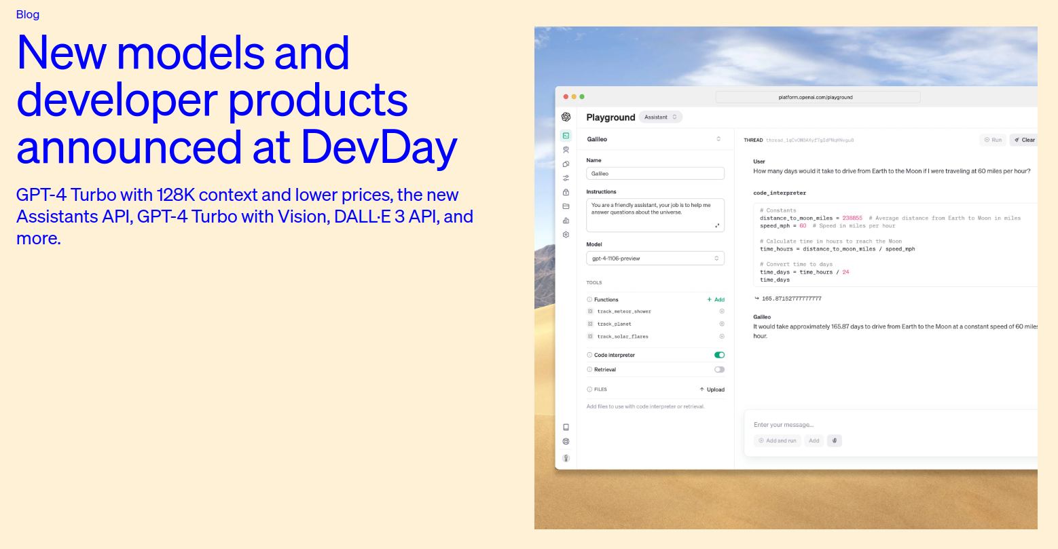Click the track_planet function name
The height and width of the screenshot is (549, 1058).
[615, 324]
